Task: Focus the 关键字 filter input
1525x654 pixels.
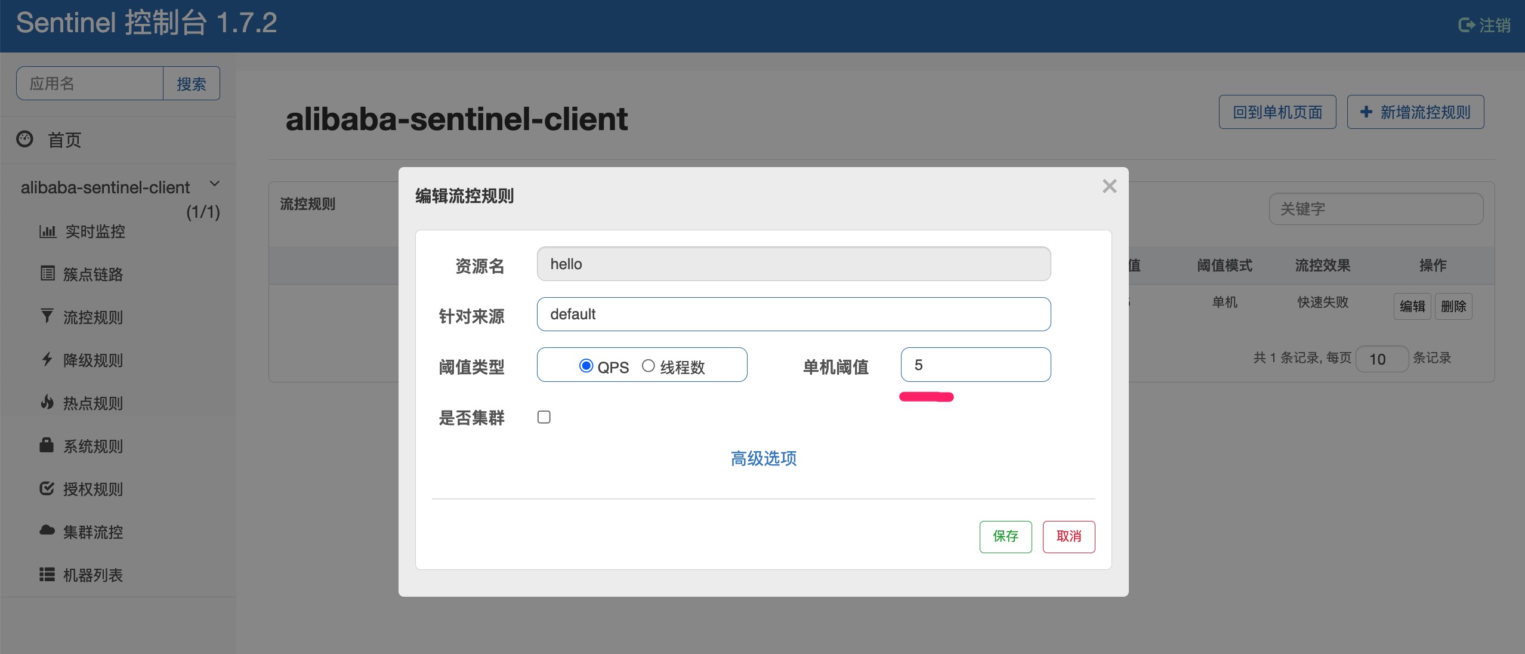Action: 1376,209
